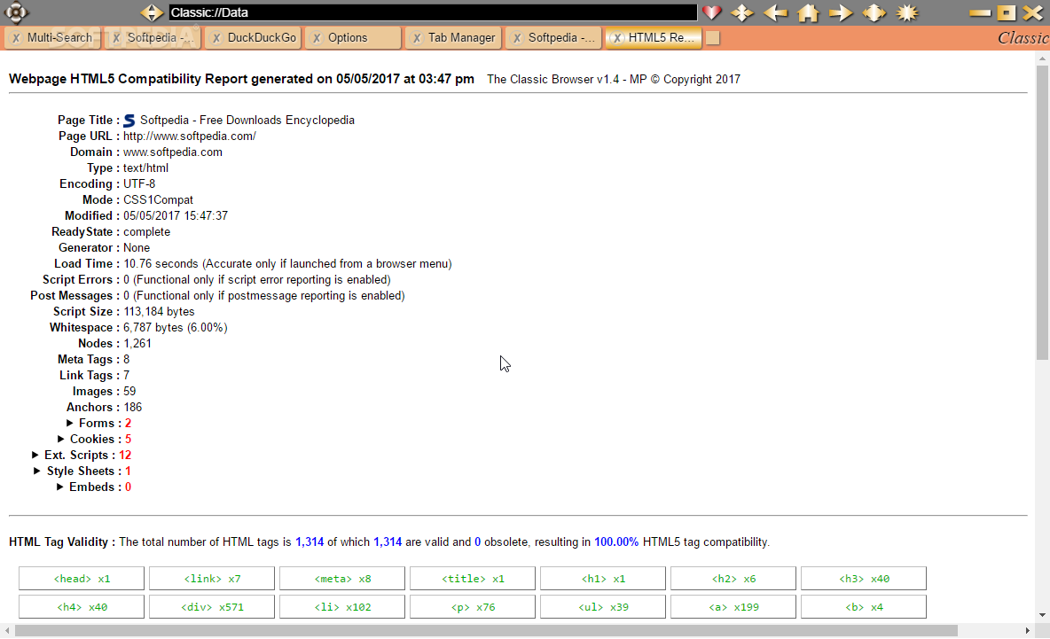Click the horizontal scrollbar thumb

(486, 631)
